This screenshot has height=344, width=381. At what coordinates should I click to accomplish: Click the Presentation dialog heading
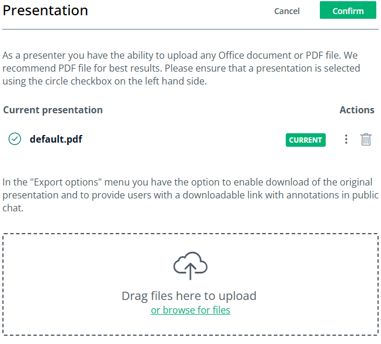[45, 11]
